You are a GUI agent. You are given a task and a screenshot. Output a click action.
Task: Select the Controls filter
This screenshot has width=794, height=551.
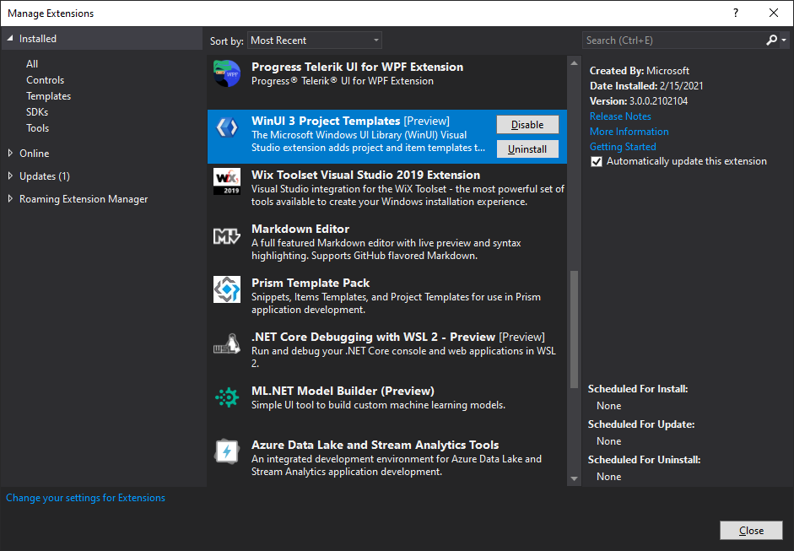pyautogui.click(x=45, y=80)
